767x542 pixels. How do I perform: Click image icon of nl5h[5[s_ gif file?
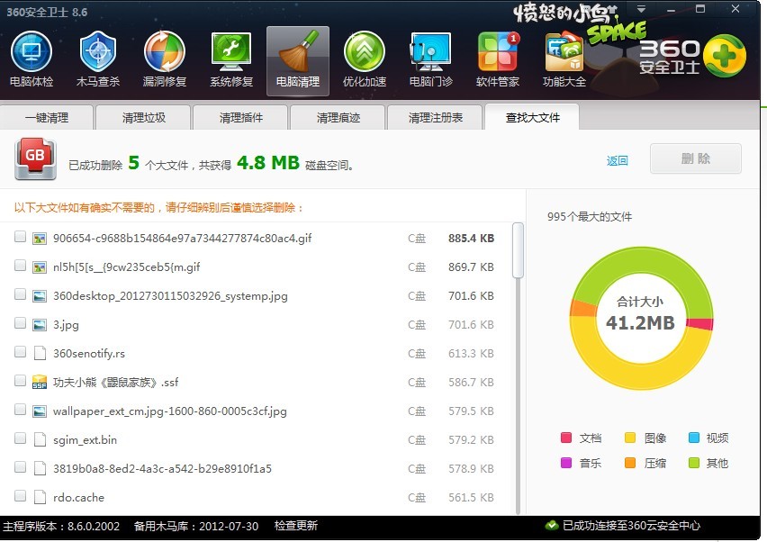click(x=39, y=267)
